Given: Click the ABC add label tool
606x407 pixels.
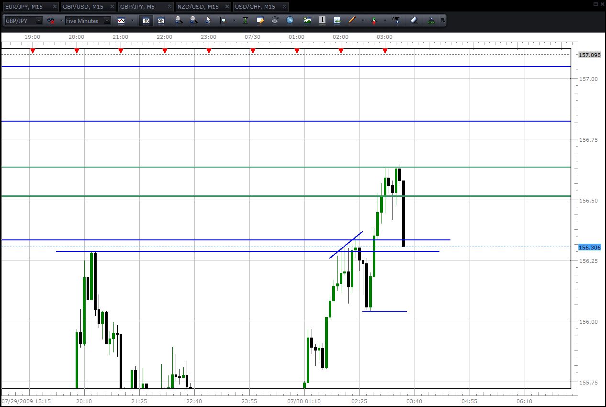Looking at the screenshot, I should click(x=396, y=21).
